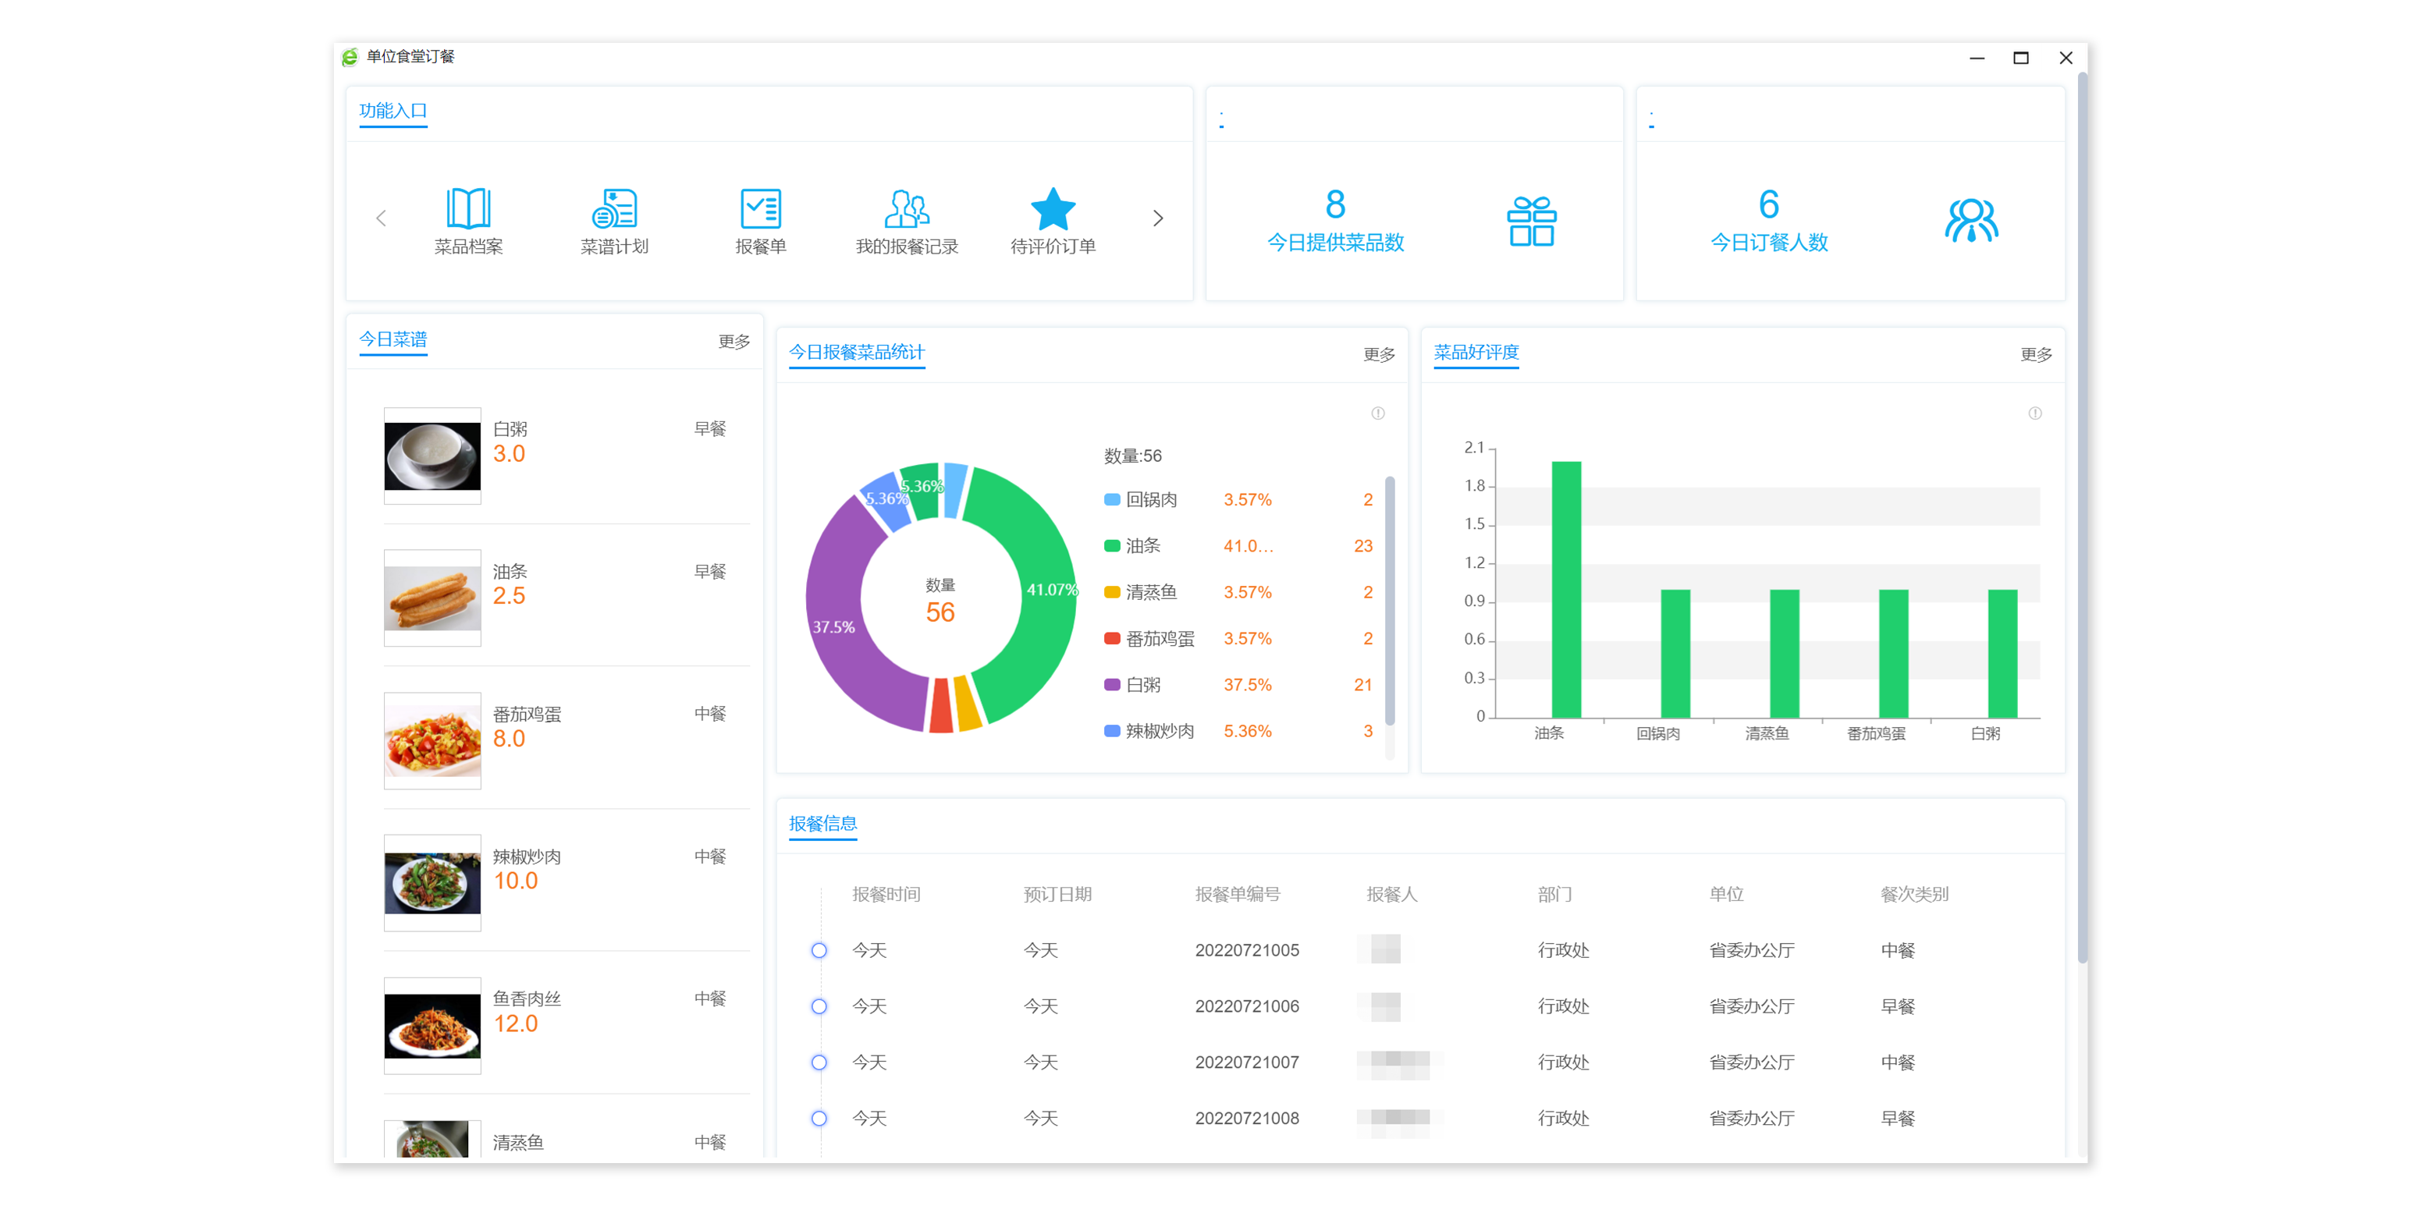
Task: Select radio circle for order 20220721005
Action: coord(819,950)
